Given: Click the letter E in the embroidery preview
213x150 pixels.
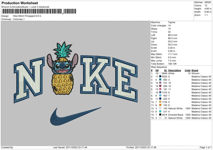Looking at the screenshot, I should click(125, 80).
